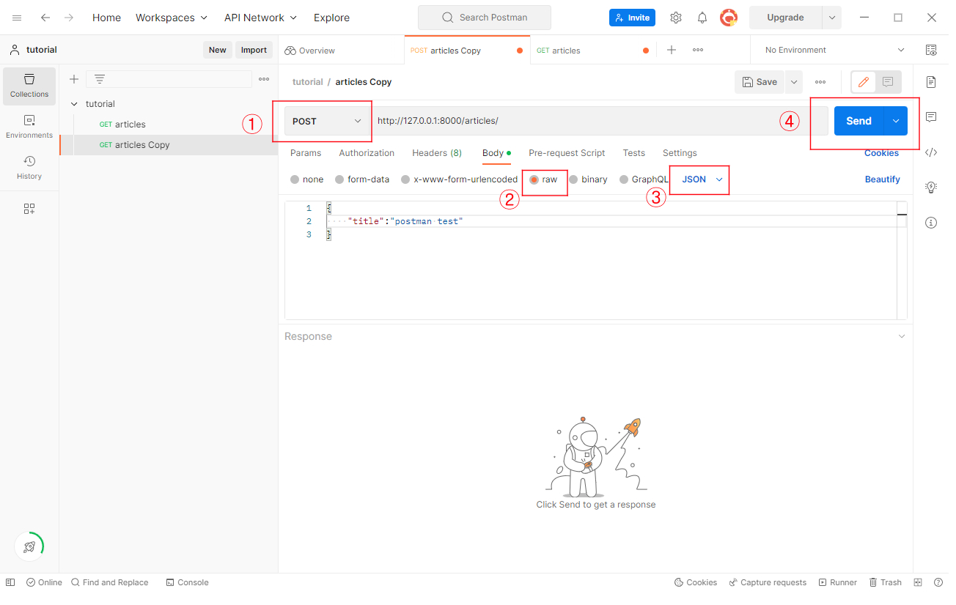Screen dimensions: 956x605
Task: Open the tab options ellipsis
Action: [698, 50]
